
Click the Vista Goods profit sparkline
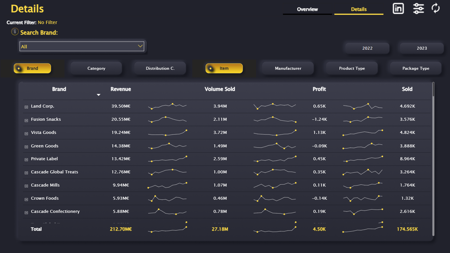pyautogui.click(x=363, y=133)
